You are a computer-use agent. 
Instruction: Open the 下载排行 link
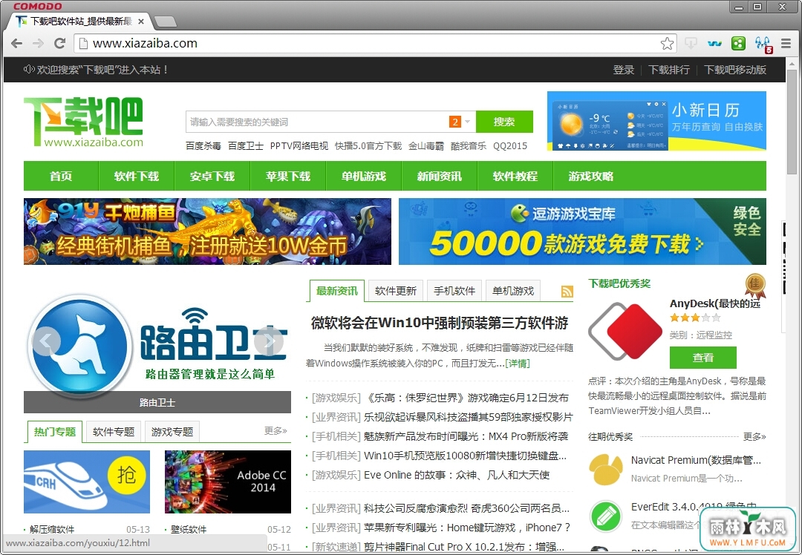coord(669,70)
